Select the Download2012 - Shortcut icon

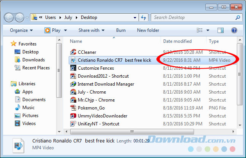click(73, 76)
